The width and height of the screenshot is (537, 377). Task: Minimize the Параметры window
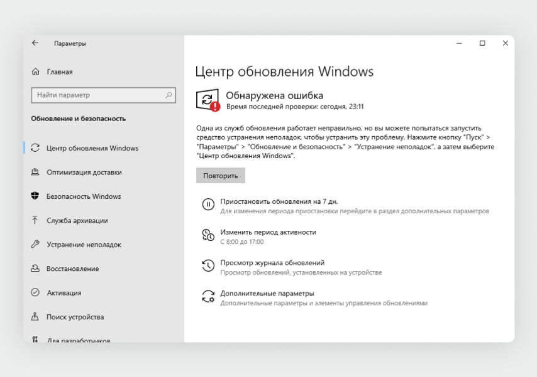pos(459,43)
